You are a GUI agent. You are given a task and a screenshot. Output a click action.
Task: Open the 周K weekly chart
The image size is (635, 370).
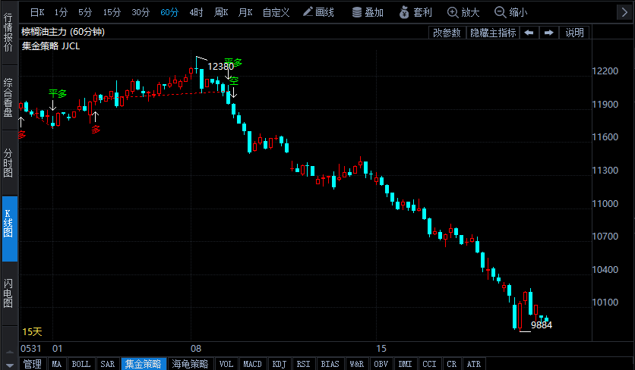point(221,13)
